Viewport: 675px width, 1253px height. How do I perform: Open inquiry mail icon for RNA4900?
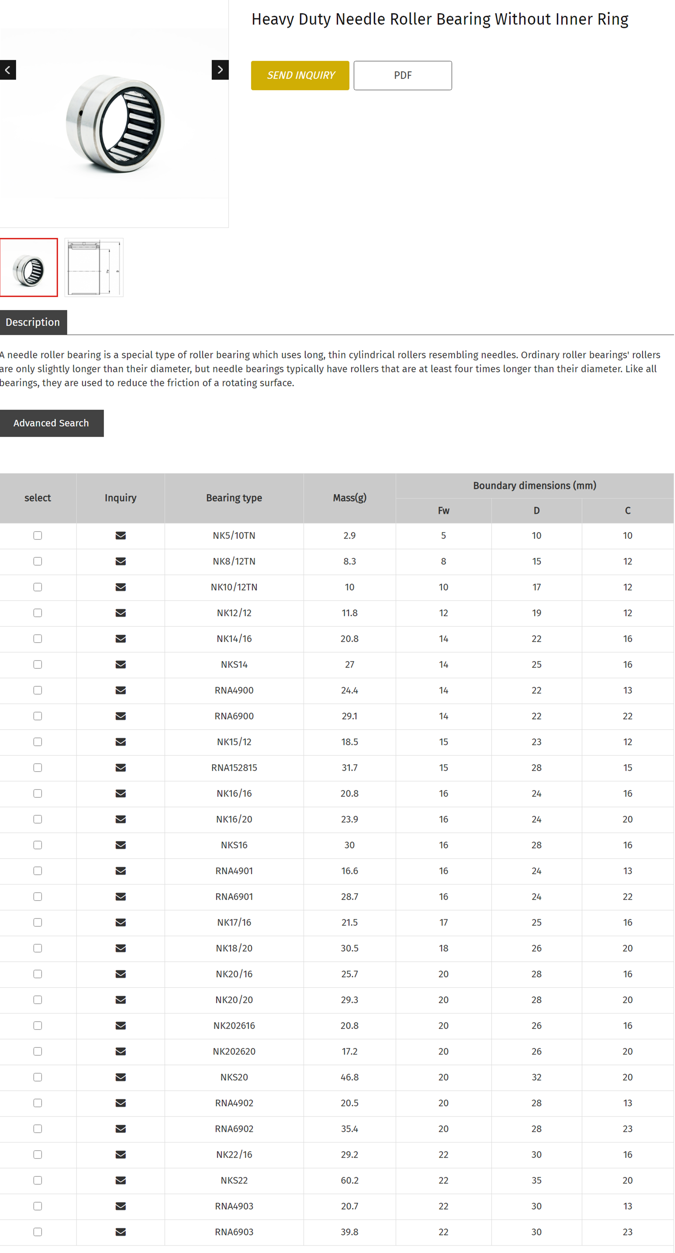point(121,690)
